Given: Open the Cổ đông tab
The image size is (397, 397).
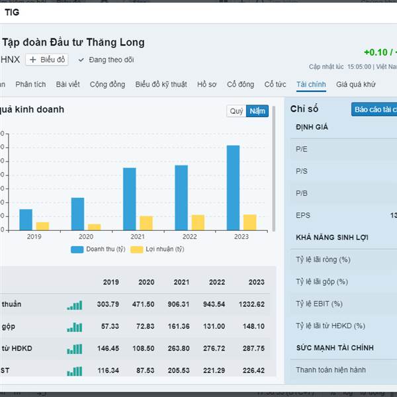Looking at the screenshot, I should point(241,84).
